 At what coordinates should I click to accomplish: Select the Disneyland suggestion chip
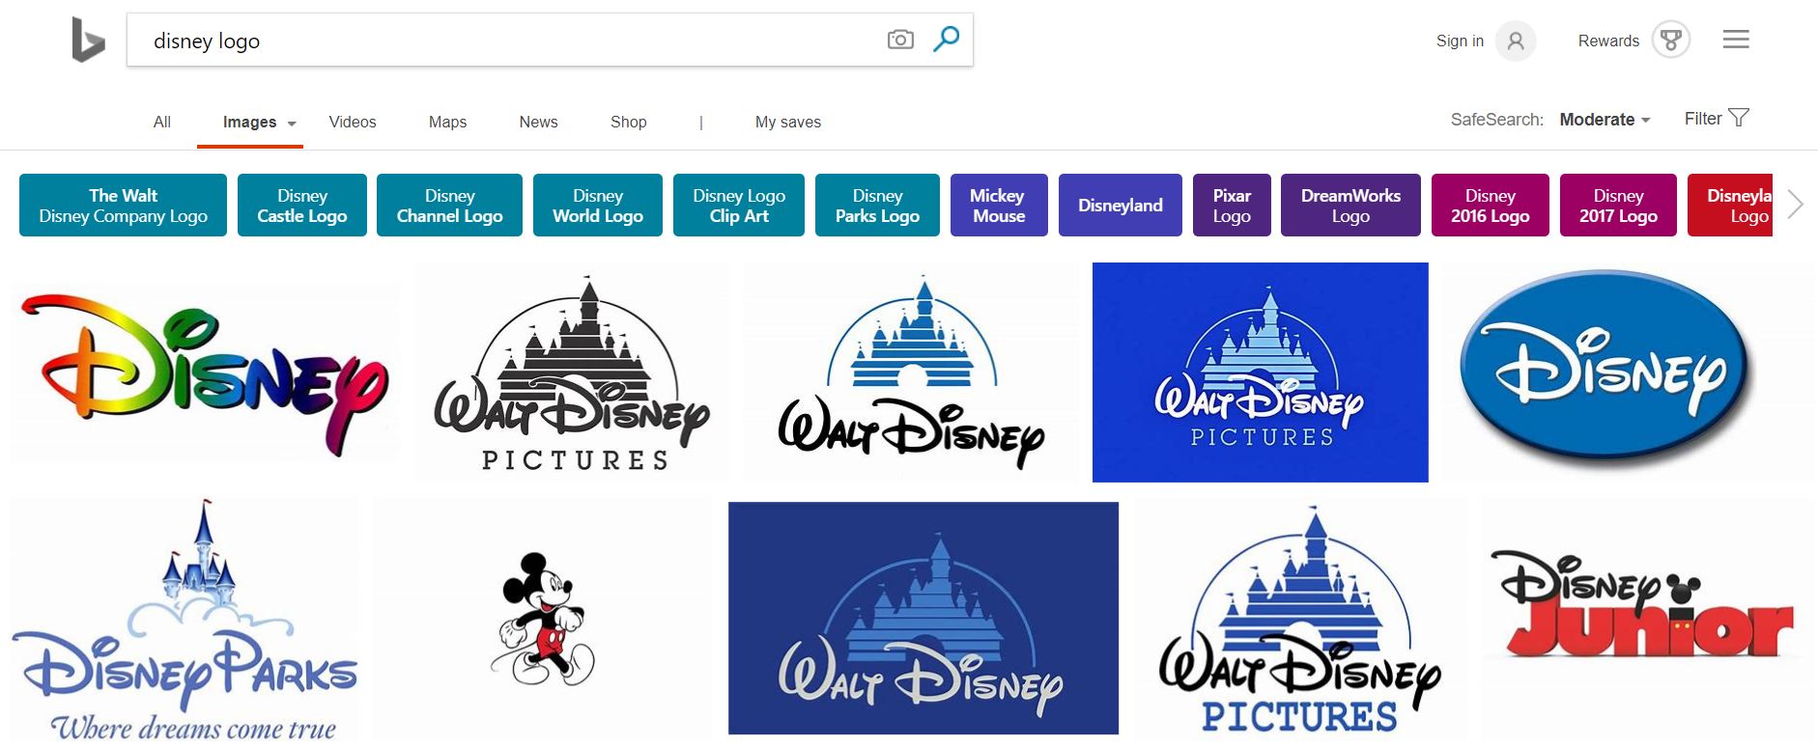pos(1121,205)
